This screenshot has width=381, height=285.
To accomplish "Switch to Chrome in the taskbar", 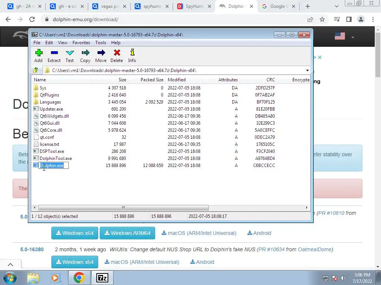I will point(79,278).
